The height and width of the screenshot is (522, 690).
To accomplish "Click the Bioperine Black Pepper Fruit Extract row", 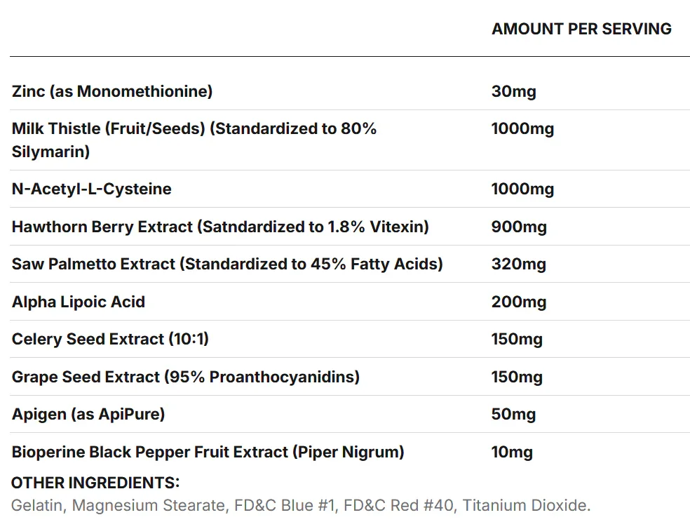I will [208, 453].
